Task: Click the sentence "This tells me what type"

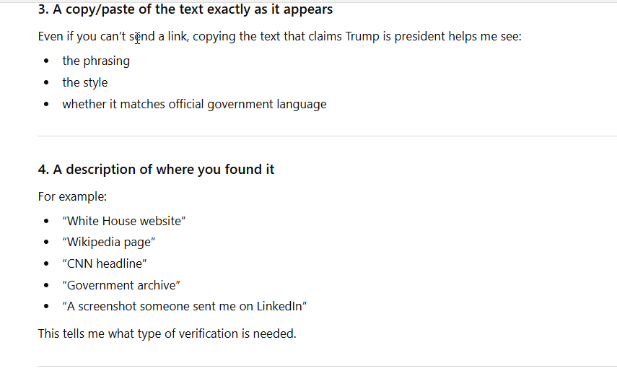Action: tap(167, 333)
